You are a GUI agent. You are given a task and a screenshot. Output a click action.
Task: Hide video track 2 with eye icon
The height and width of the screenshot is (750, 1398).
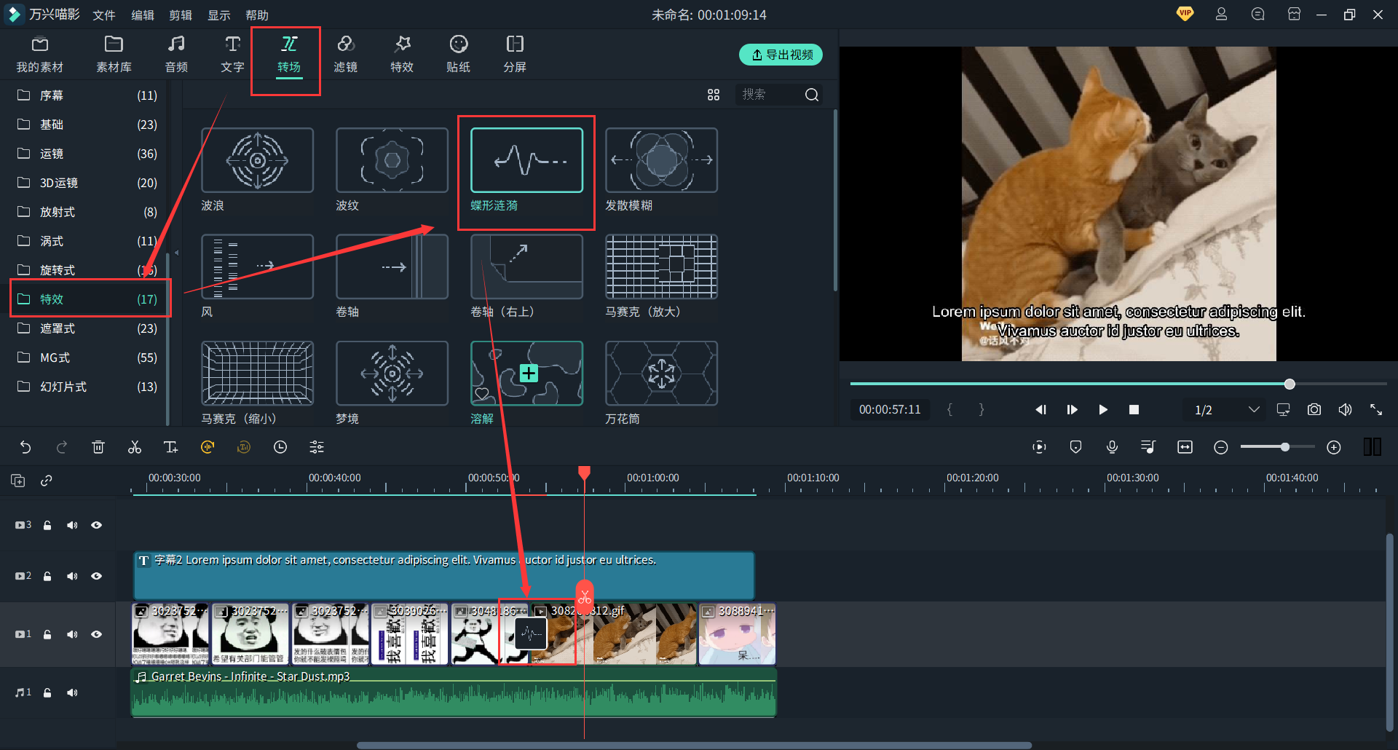pos(96,576)
